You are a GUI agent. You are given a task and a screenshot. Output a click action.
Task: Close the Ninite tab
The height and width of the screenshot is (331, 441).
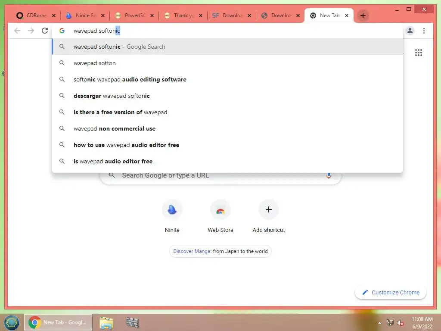coord(103,16)
